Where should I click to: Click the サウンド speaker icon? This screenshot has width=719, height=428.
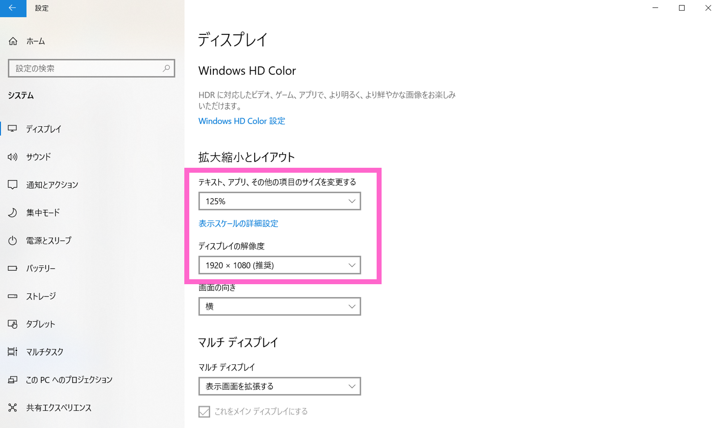13,157
